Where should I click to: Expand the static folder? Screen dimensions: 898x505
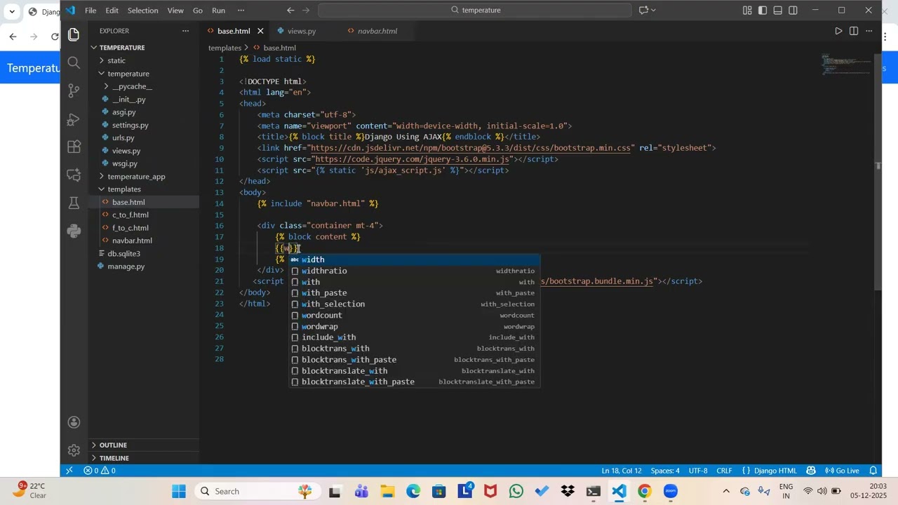(x=144, y=60)
